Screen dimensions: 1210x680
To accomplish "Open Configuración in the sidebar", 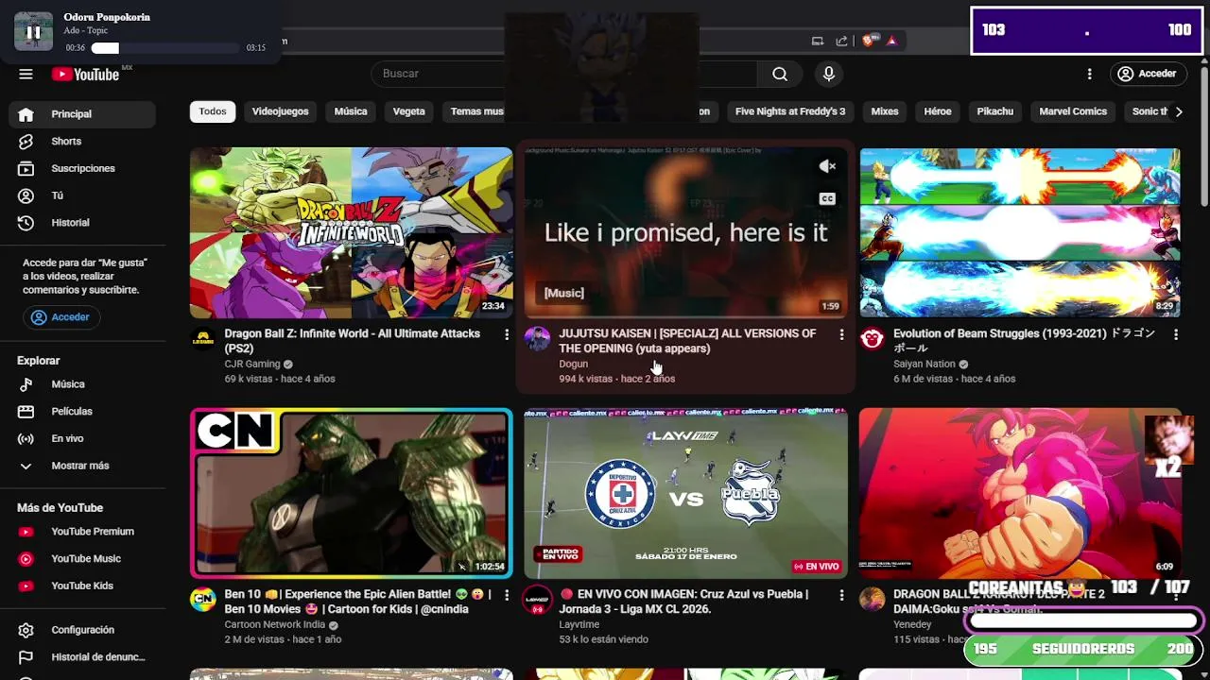I will point(82,630).
